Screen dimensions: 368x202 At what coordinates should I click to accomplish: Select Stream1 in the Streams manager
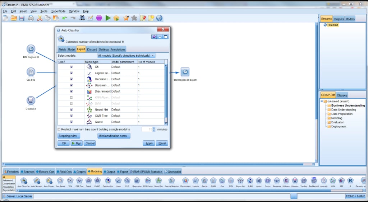click(x=333, y=25)
